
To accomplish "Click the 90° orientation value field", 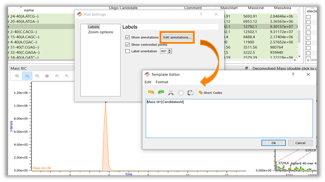I will point(164,51).
